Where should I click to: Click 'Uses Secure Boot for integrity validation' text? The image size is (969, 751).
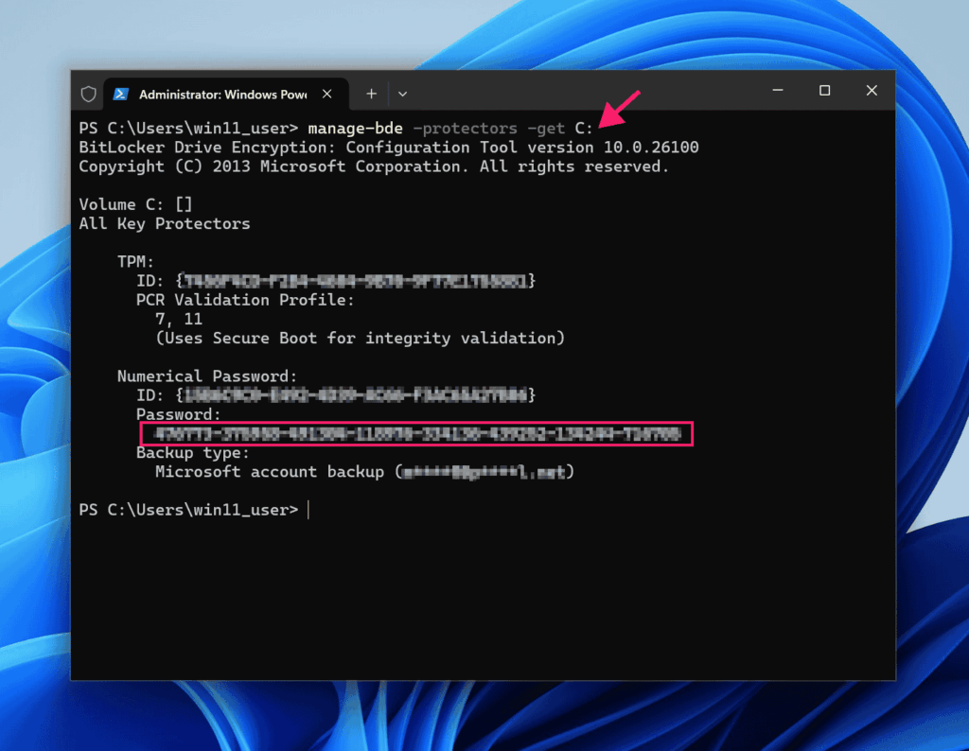tap(360, 339)
